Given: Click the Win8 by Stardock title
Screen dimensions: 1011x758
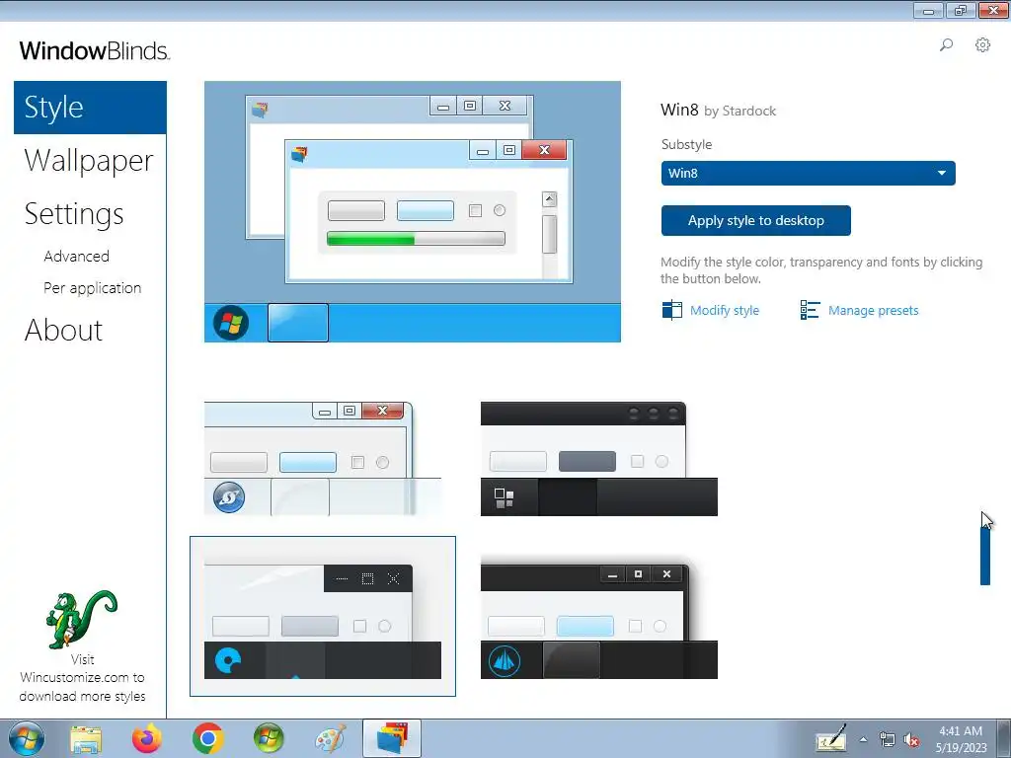Looking at the screenshot, I should [x=719, y=111].
